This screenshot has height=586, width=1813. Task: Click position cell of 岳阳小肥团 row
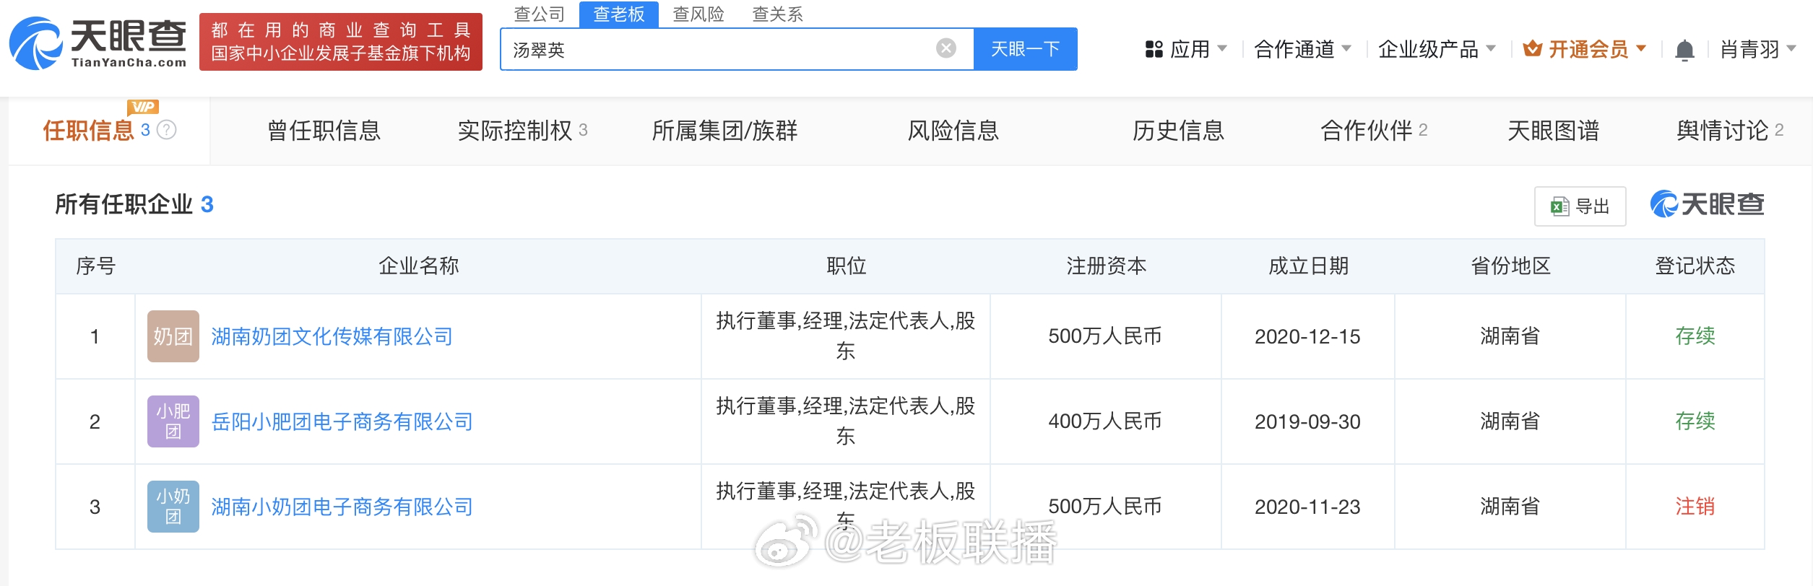[846, 421]
